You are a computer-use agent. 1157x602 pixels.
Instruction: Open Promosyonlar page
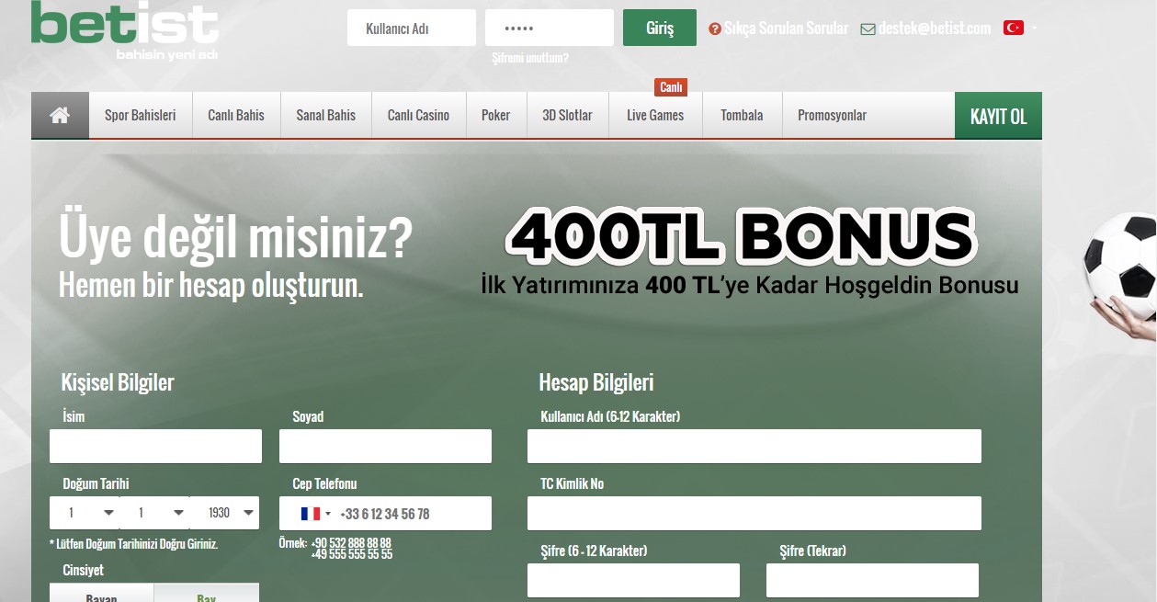click(832, 115)
